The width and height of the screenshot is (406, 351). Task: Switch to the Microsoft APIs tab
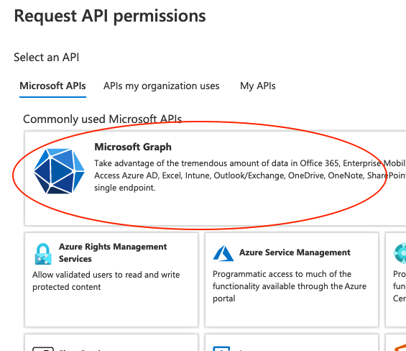click(x=53, y=86)
